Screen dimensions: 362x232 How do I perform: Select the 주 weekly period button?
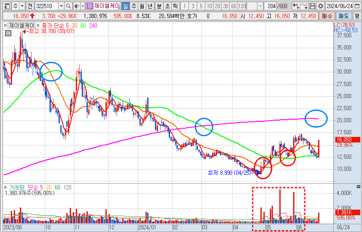134,6
